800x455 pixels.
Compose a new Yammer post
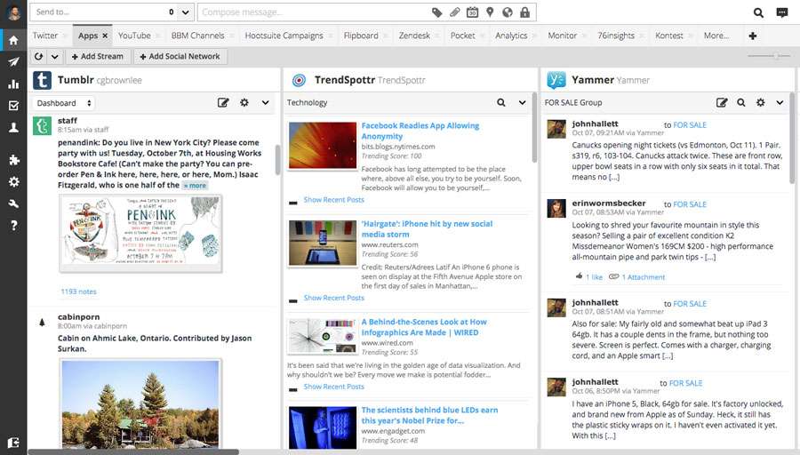722,102
